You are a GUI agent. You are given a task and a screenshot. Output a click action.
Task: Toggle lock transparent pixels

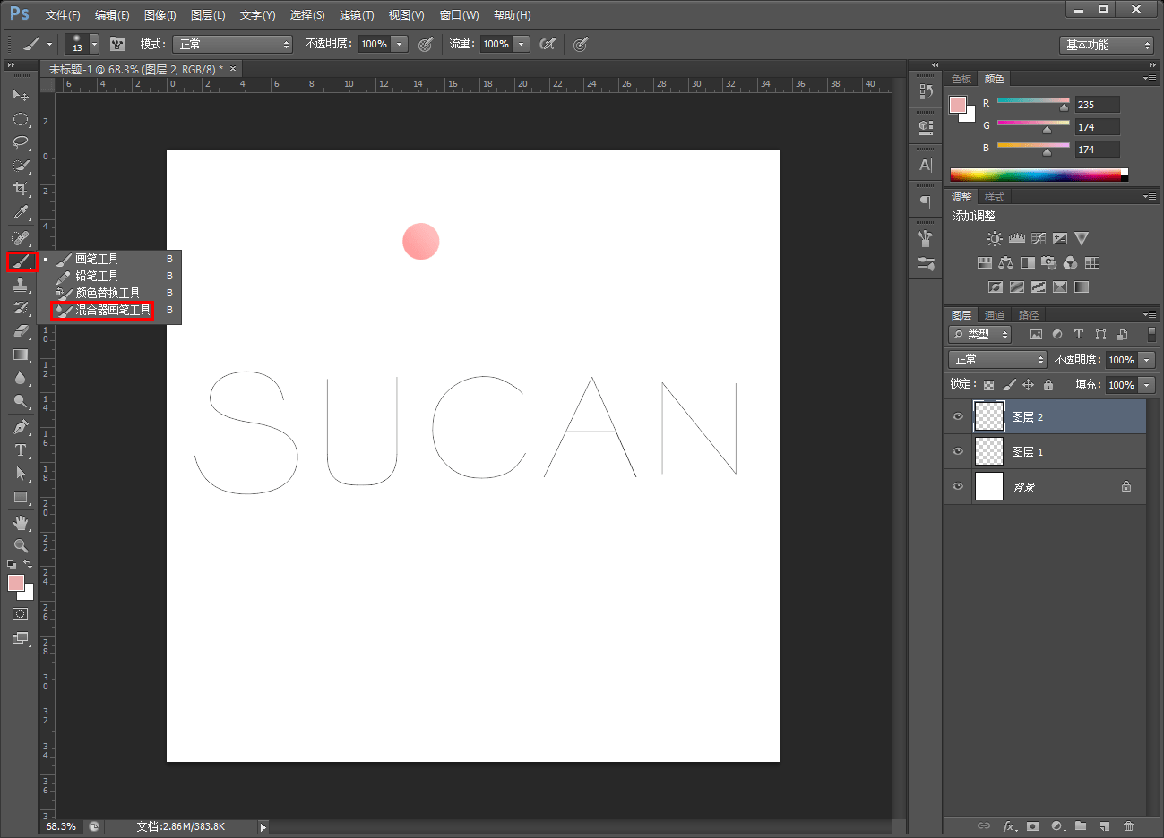[x=988, y=385]
